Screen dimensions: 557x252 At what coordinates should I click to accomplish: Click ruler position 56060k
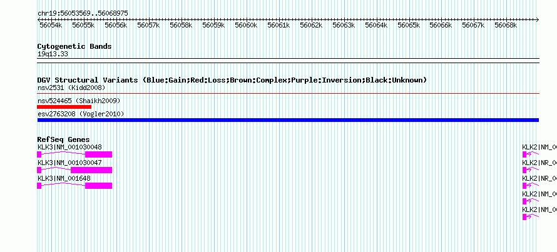click(x=246, y=26)
